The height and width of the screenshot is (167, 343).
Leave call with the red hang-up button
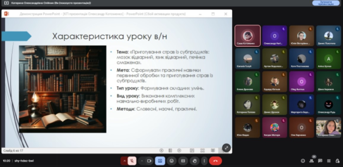[215, 161]
